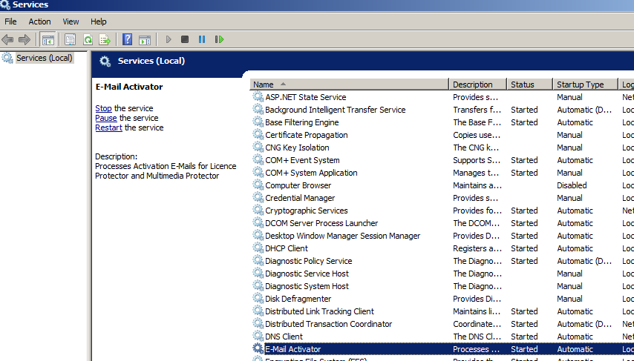
Task: Open the Help menu
Action: coord(98,21)
